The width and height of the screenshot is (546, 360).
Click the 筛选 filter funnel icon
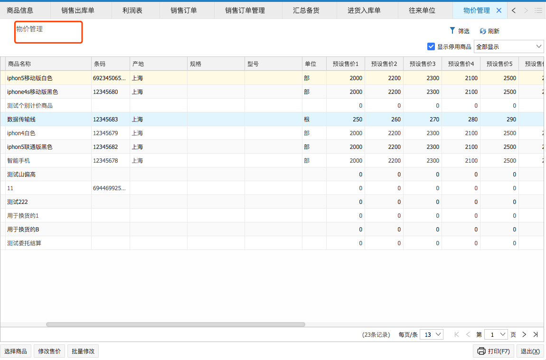click(x=452, y=31)
